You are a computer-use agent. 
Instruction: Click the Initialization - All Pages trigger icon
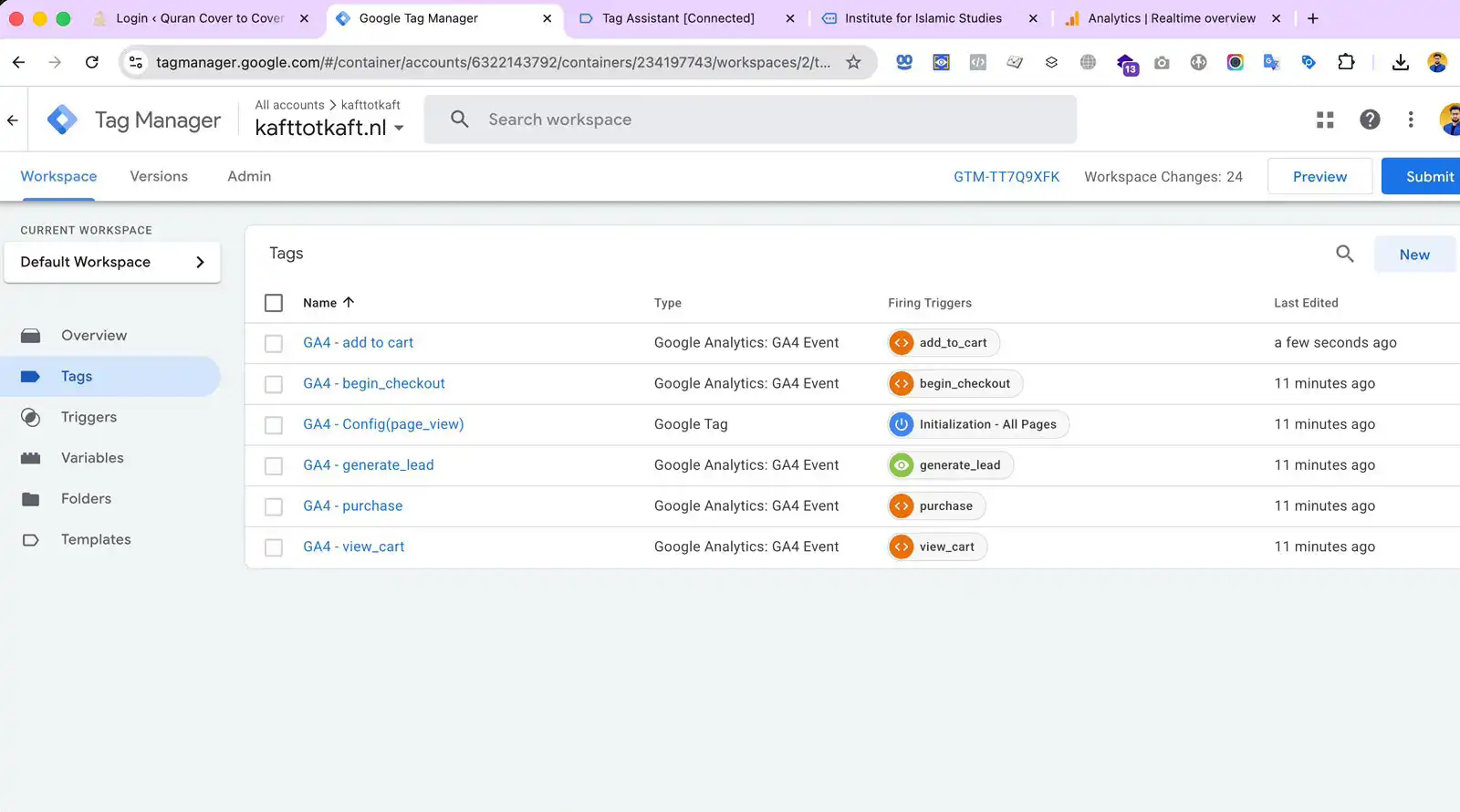902,424
